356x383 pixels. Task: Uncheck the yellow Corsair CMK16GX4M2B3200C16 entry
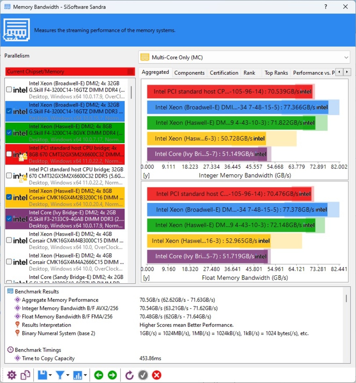click(x=9, y=197)
